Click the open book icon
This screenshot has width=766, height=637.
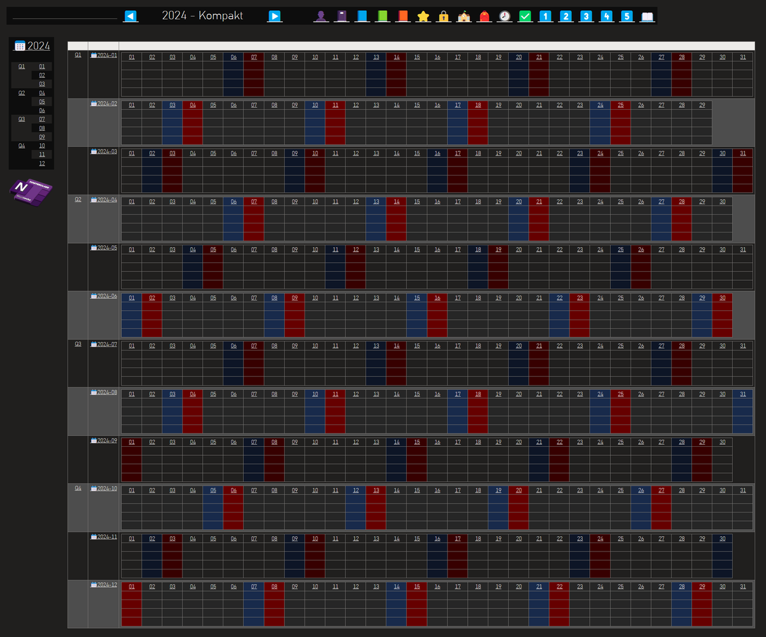pos(647,16)
